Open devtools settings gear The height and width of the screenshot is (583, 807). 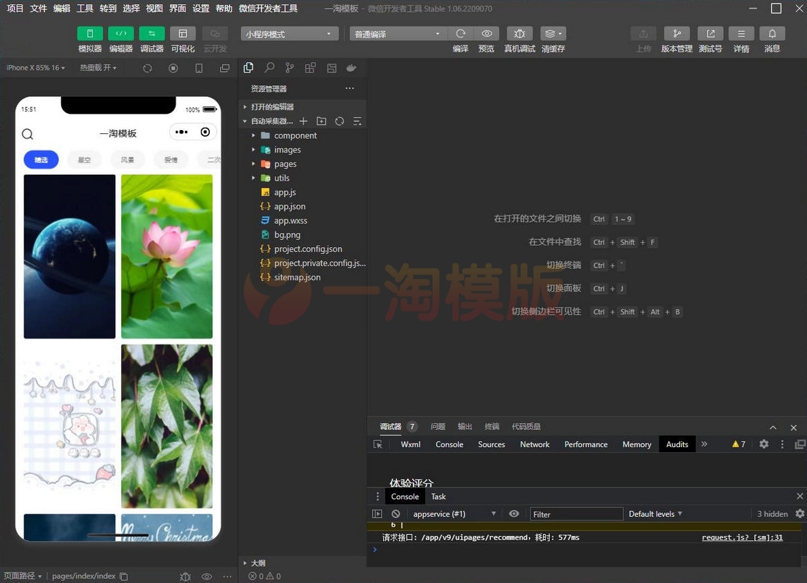click(764, 444)
